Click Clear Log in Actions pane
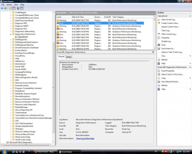192x154 pixels. 166,31
